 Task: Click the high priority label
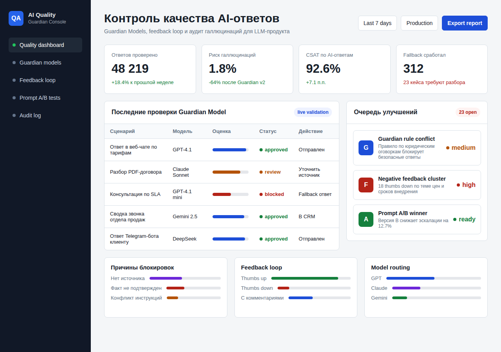coord(466,185)
